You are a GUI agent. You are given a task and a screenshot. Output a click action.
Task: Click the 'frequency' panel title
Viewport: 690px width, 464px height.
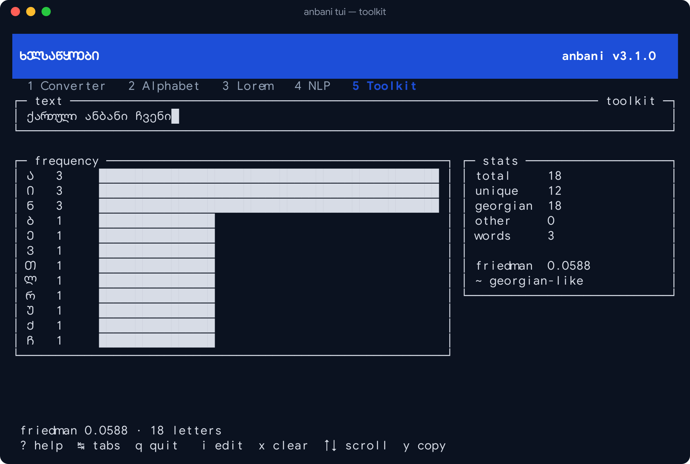tap(67, 161)
